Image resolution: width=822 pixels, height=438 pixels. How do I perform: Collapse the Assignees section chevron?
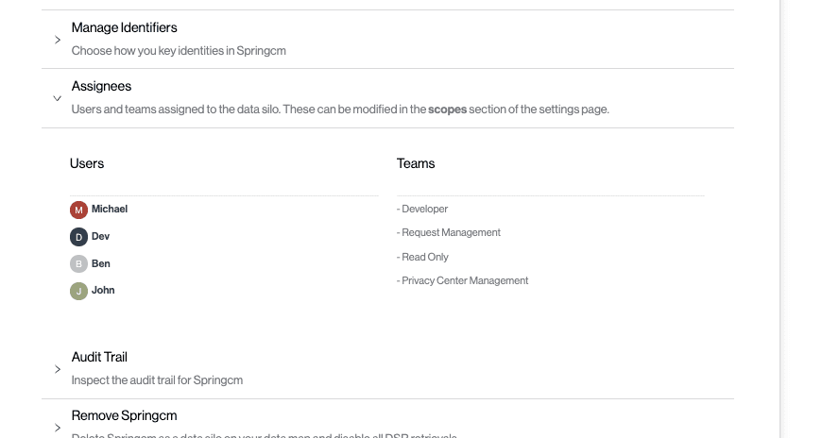[x=58, y=98]
